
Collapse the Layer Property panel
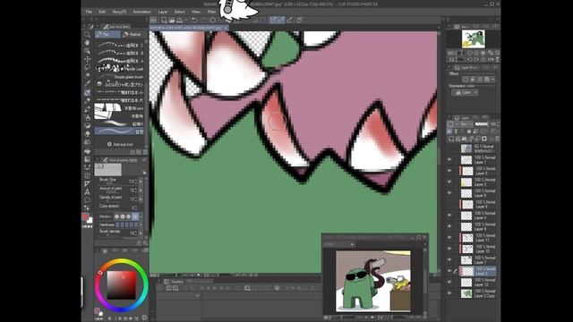(x=449, y=68)
